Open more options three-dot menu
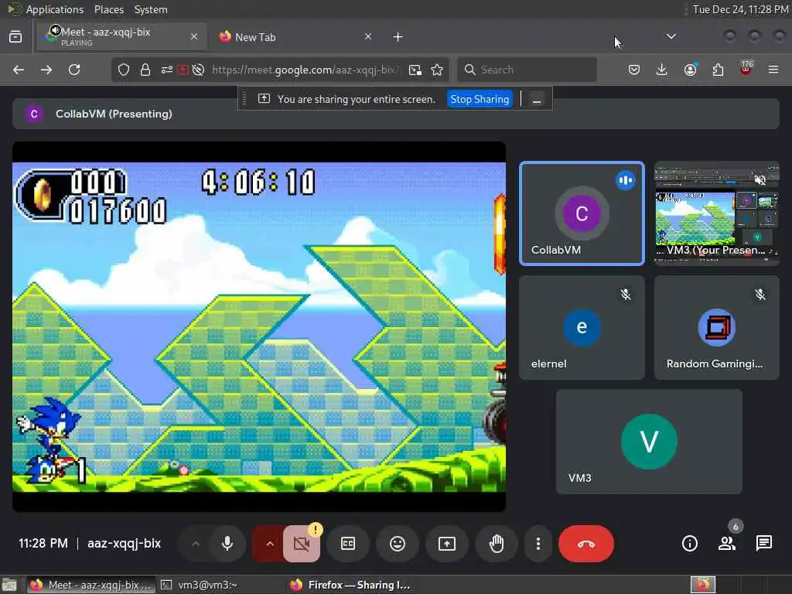 coord(538,544)
